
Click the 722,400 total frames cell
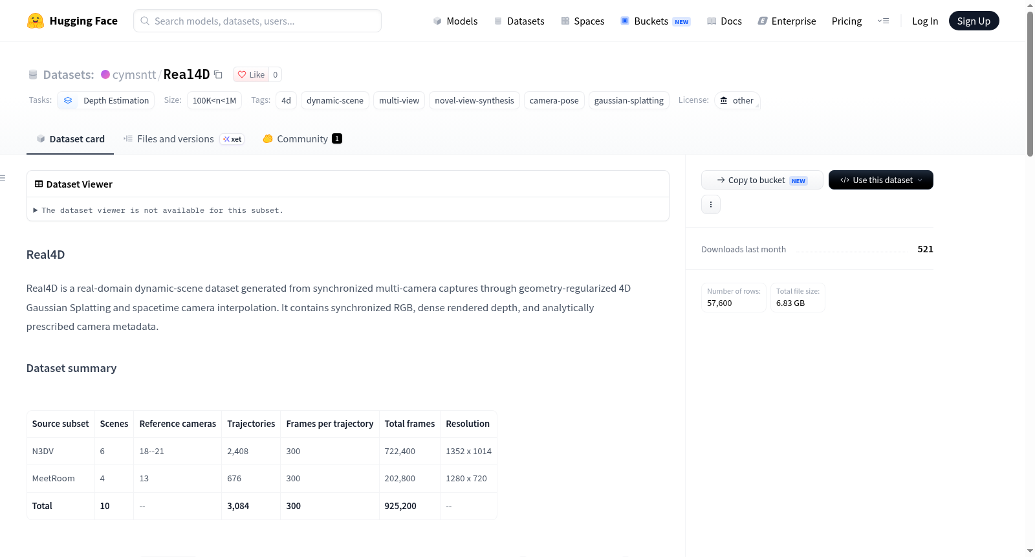[409, 452]
